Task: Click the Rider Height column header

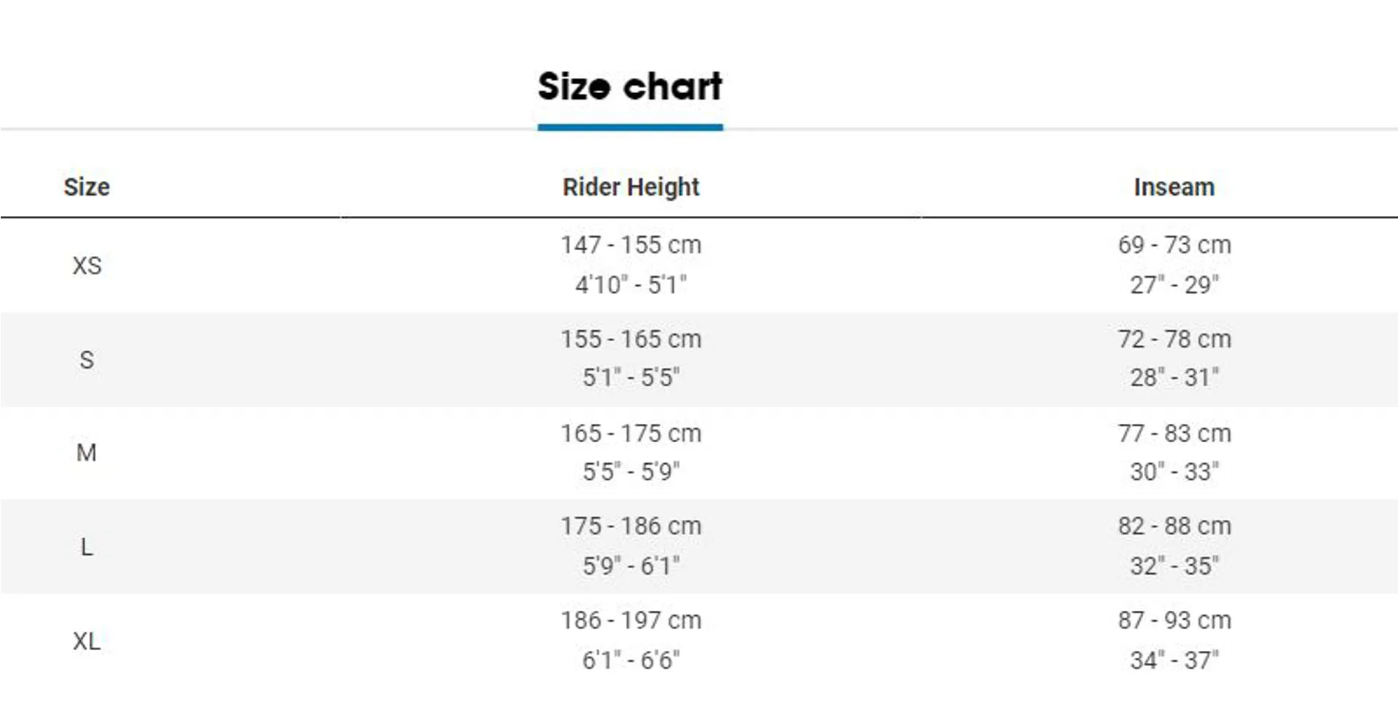Action: tap(631, 188)
